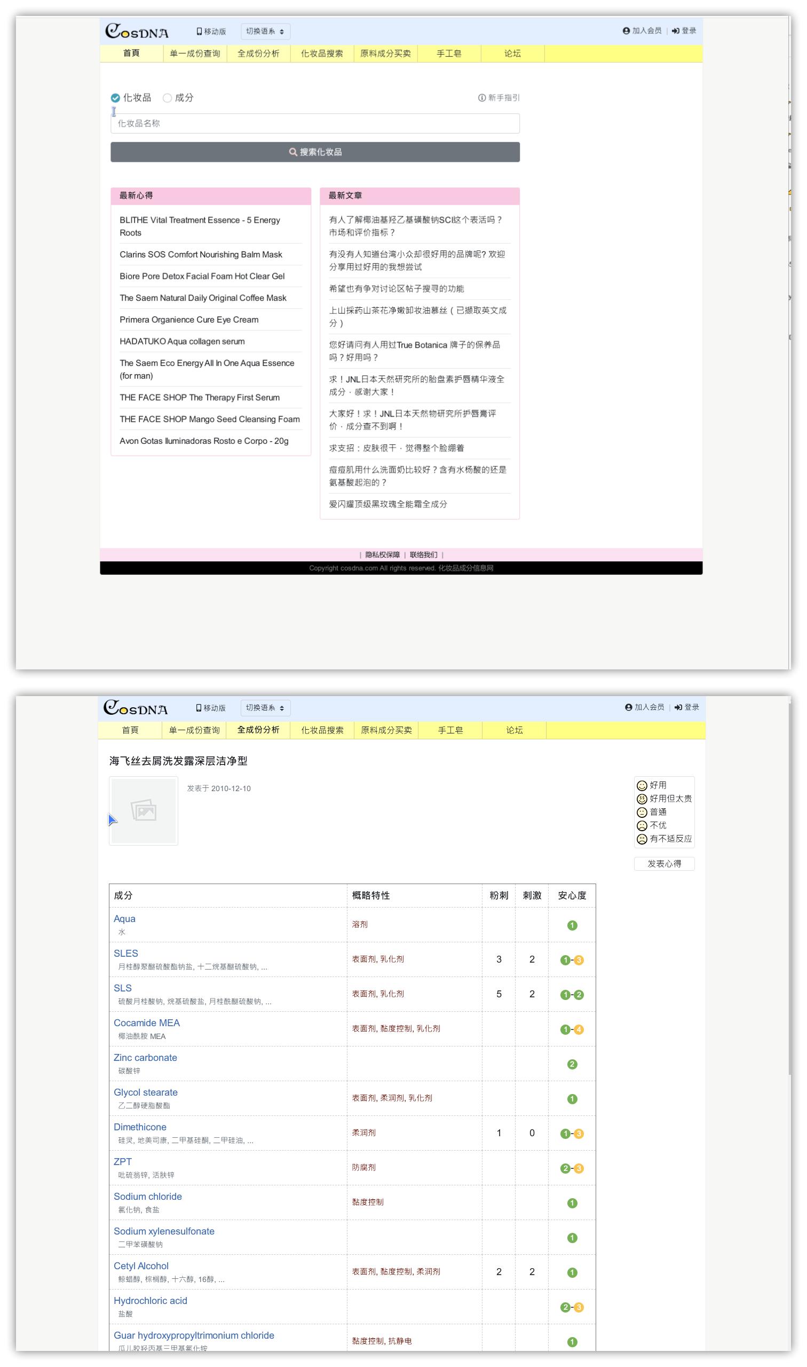The height and width of the screenshot is (1367, 807).
Task: Open THE FACE SHOP Mango Seed Cleansing Foam
Action: 210,419
